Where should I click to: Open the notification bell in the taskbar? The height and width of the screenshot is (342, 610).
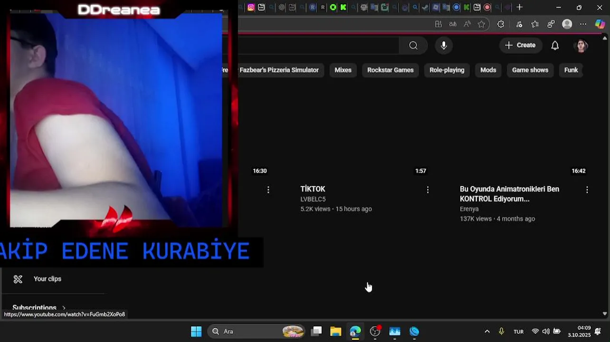[598, 331]
